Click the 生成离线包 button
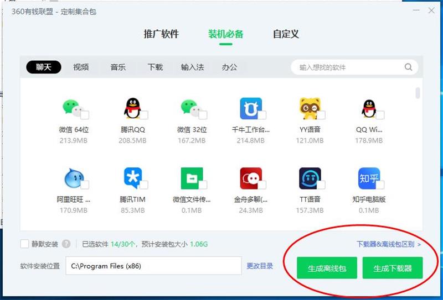This screenshot has width=443, height=300. tap(327, 268)
